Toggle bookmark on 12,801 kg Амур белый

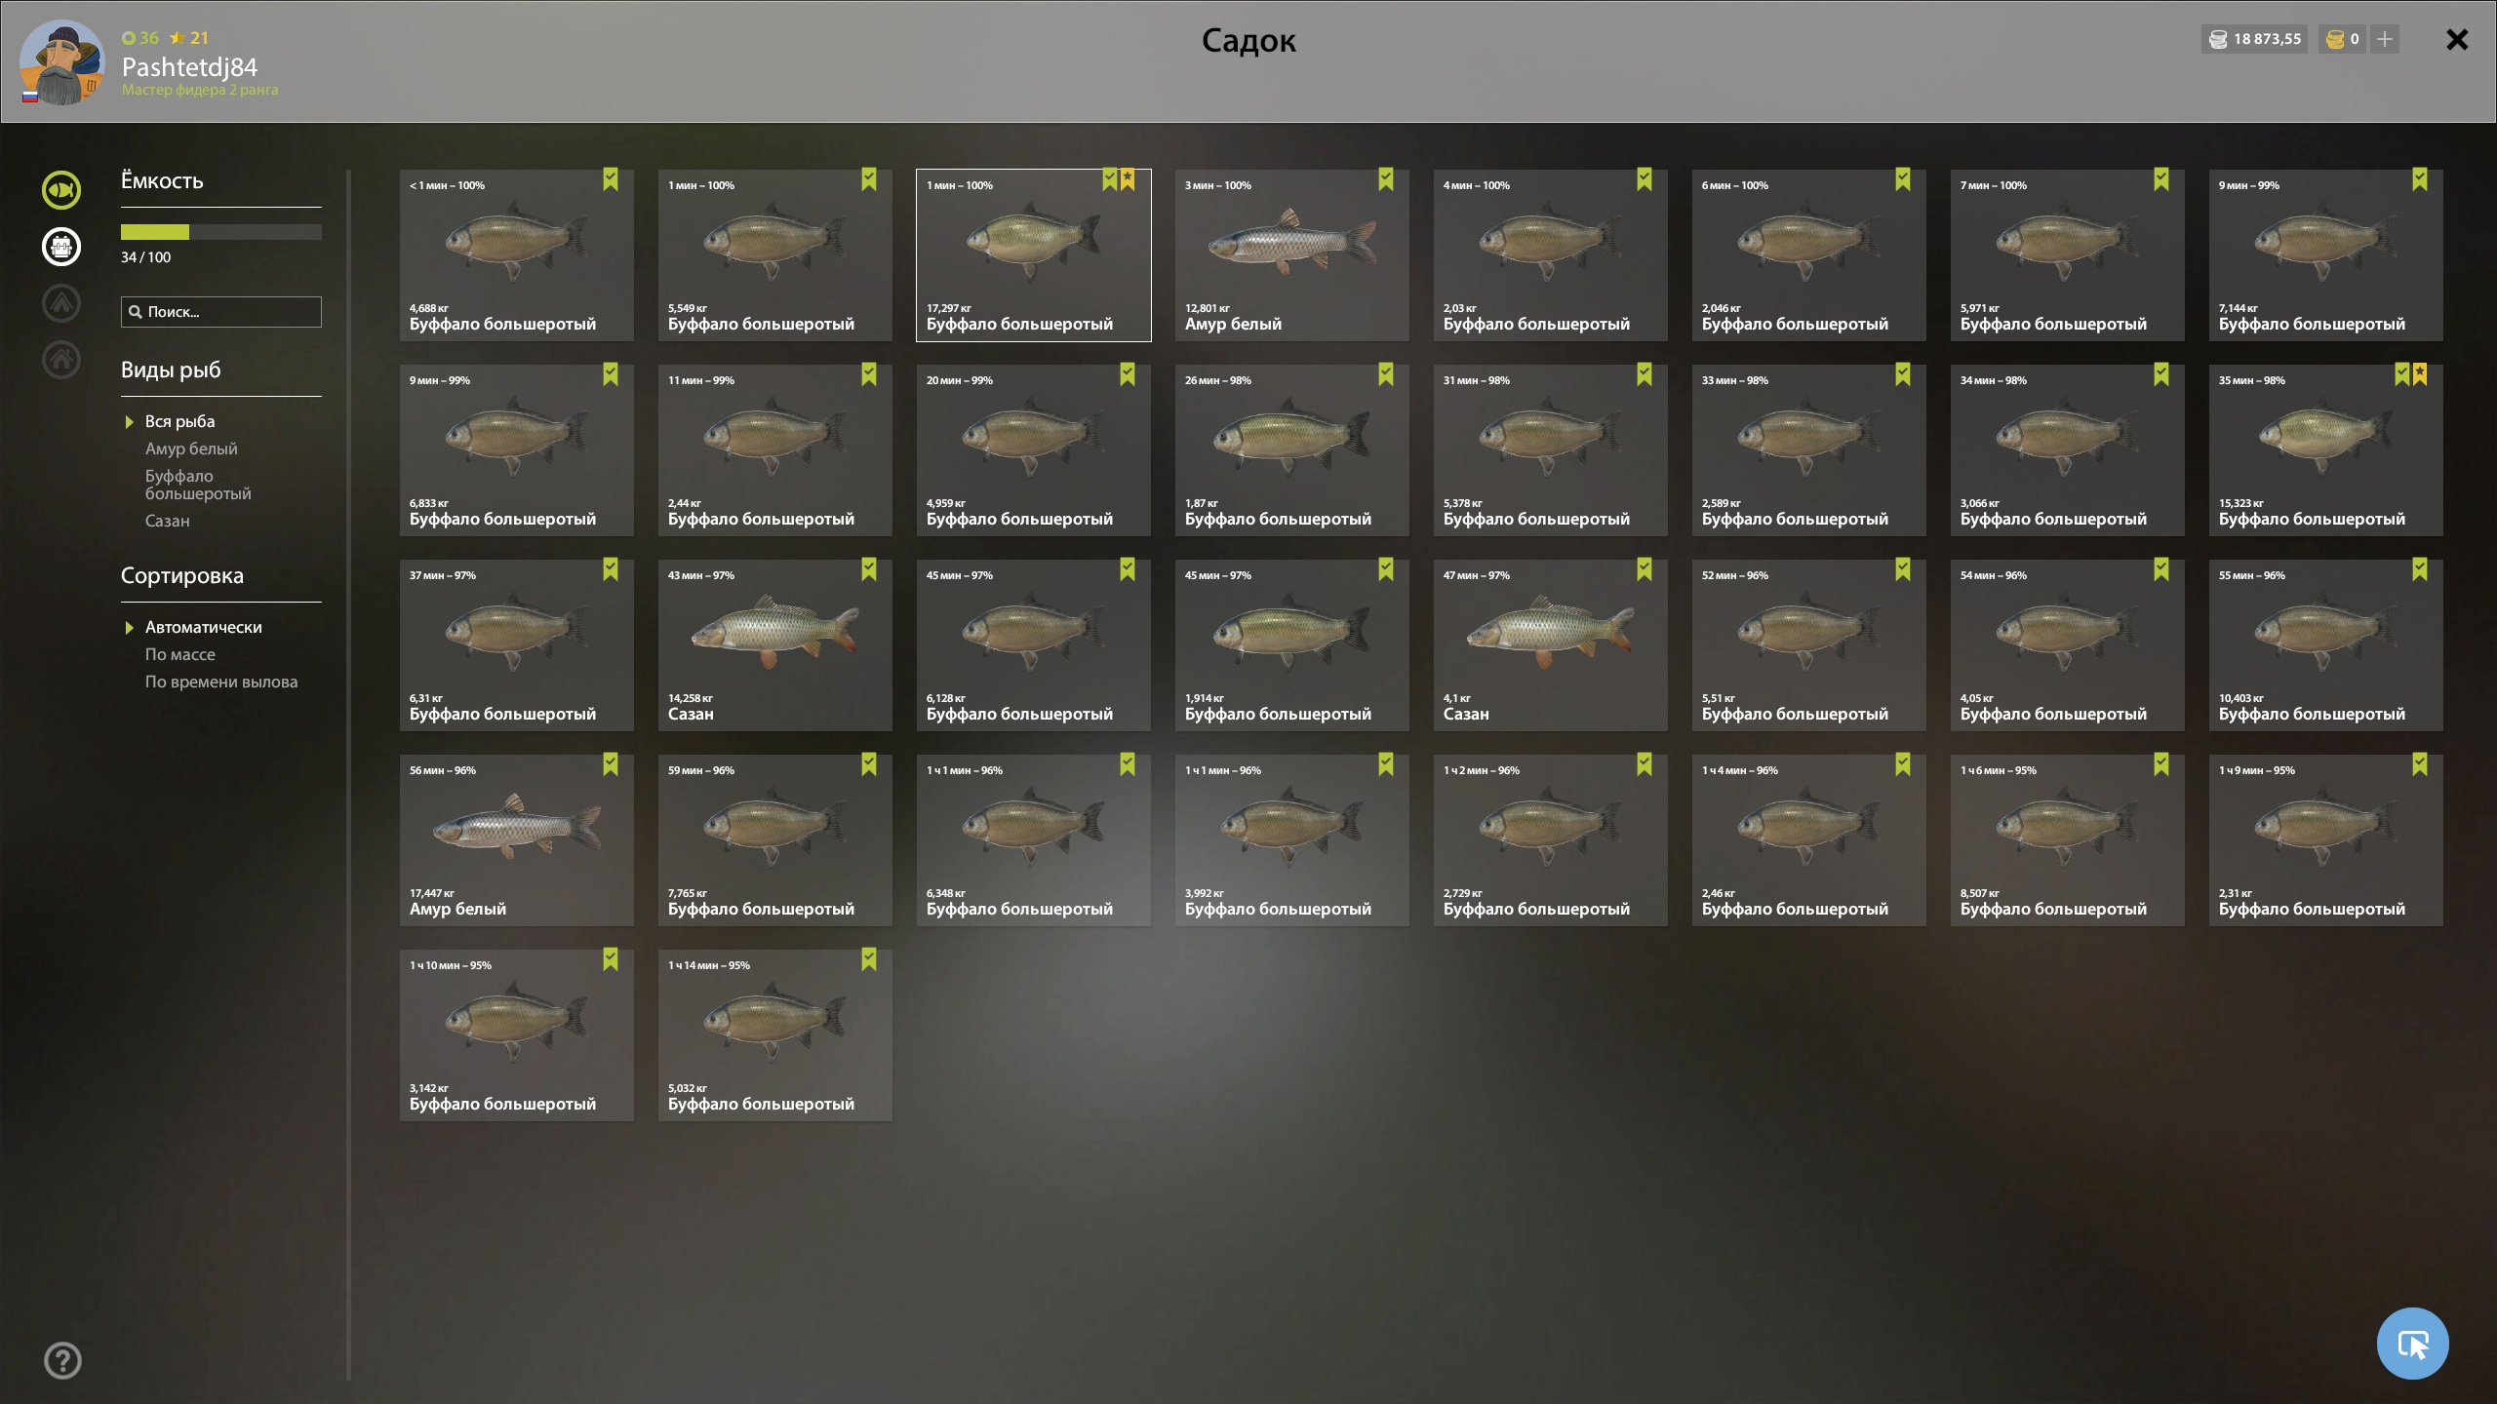pyautogui.click(x=1386, y=179)
